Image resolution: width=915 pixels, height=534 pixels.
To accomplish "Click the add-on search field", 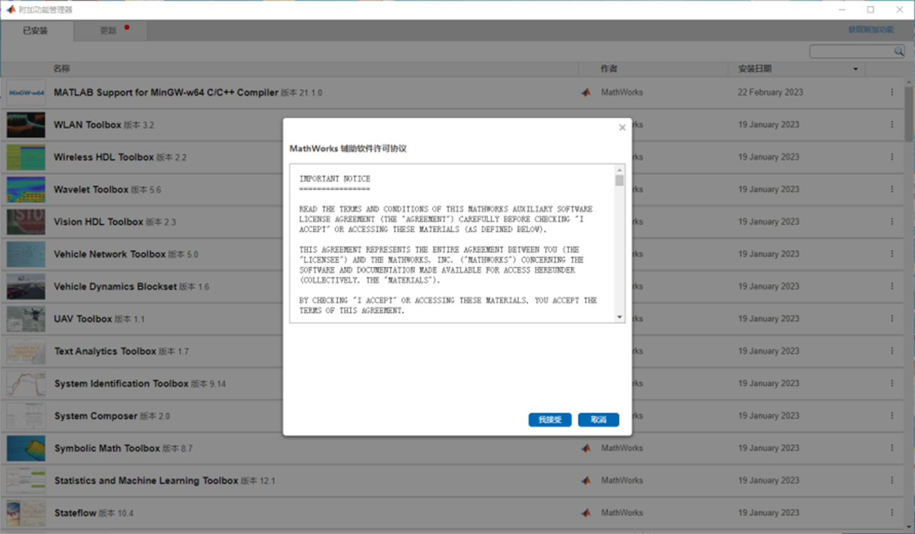I will [851, 51].
